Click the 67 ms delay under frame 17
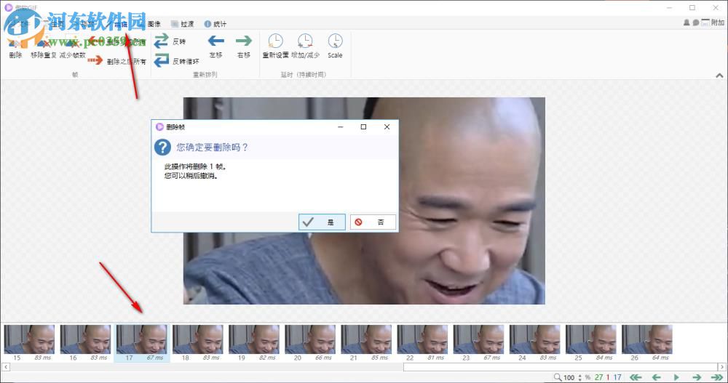Screen dimensions: 728x383 click(155, 358)
